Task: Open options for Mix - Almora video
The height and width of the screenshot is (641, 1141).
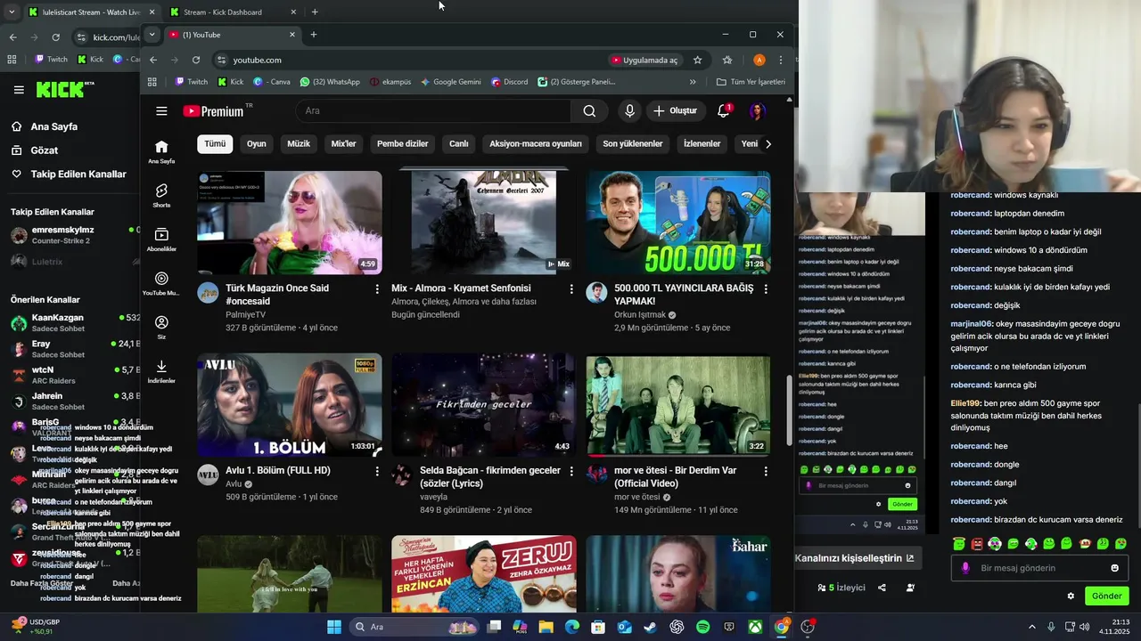Action: (571, 289)
